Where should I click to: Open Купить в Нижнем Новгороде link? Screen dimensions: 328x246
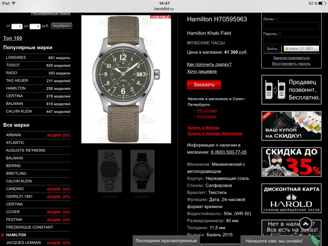tap(215, 134)
